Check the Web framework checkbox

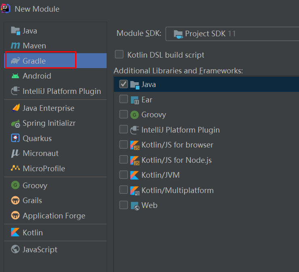[x=124, y=205]
